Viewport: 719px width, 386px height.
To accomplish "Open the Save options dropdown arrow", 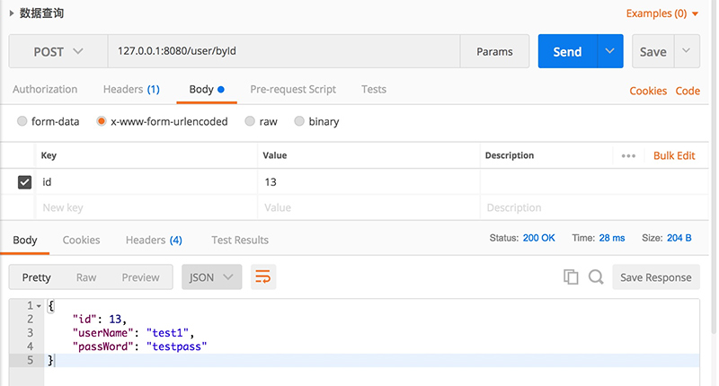I will tap(686, 51).
